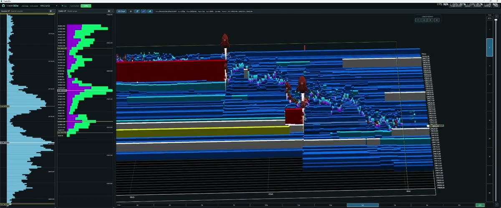Viewport: 501px width, 208px height.
Task: Open the Account menu
Action: pyautogui.click(x=477, y=6)
